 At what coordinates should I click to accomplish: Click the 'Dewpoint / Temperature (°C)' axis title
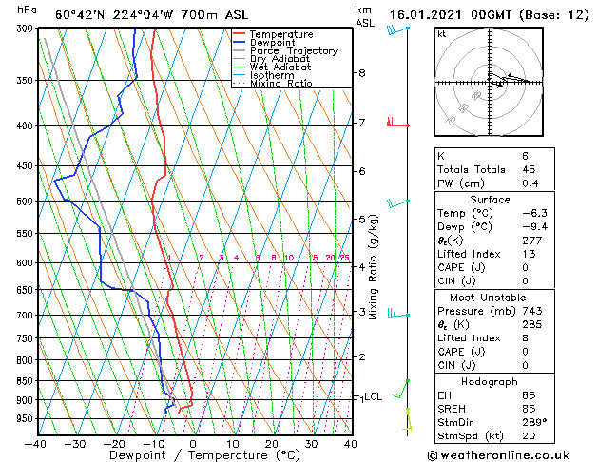tap(204, 455)
